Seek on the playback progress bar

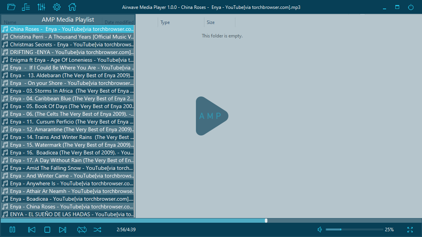(x=211, y=221)
